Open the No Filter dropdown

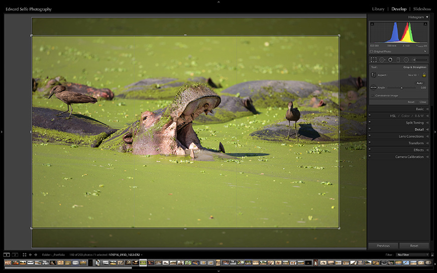413,254
